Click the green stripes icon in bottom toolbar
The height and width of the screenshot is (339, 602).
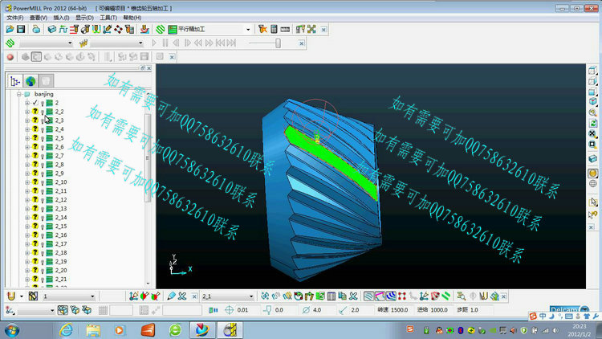(x=446, y=296)
